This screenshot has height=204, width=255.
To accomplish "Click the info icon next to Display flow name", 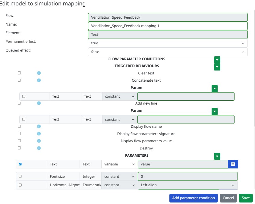I will pyautogui.click(x=38, y=126).
